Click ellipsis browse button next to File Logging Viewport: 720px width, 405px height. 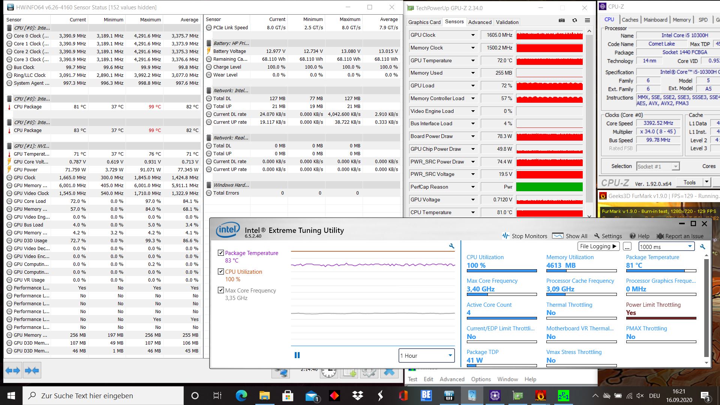point(627,247)
